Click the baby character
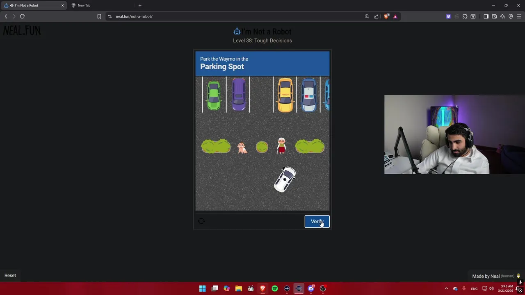This screenshot has width=525, height=295. 242,147
